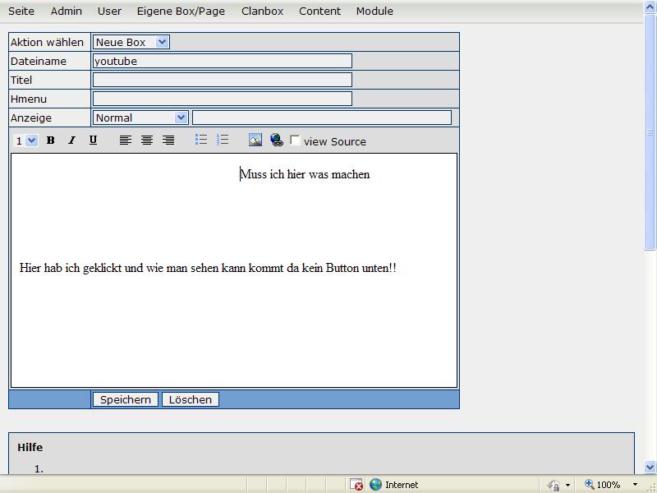
Task: Click the Hilfe heading
Action: click(x=30, y=447)
